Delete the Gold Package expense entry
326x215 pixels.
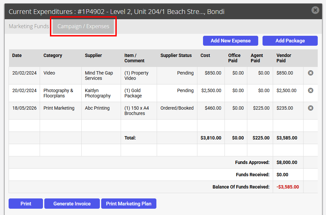(x=310, y=90)
